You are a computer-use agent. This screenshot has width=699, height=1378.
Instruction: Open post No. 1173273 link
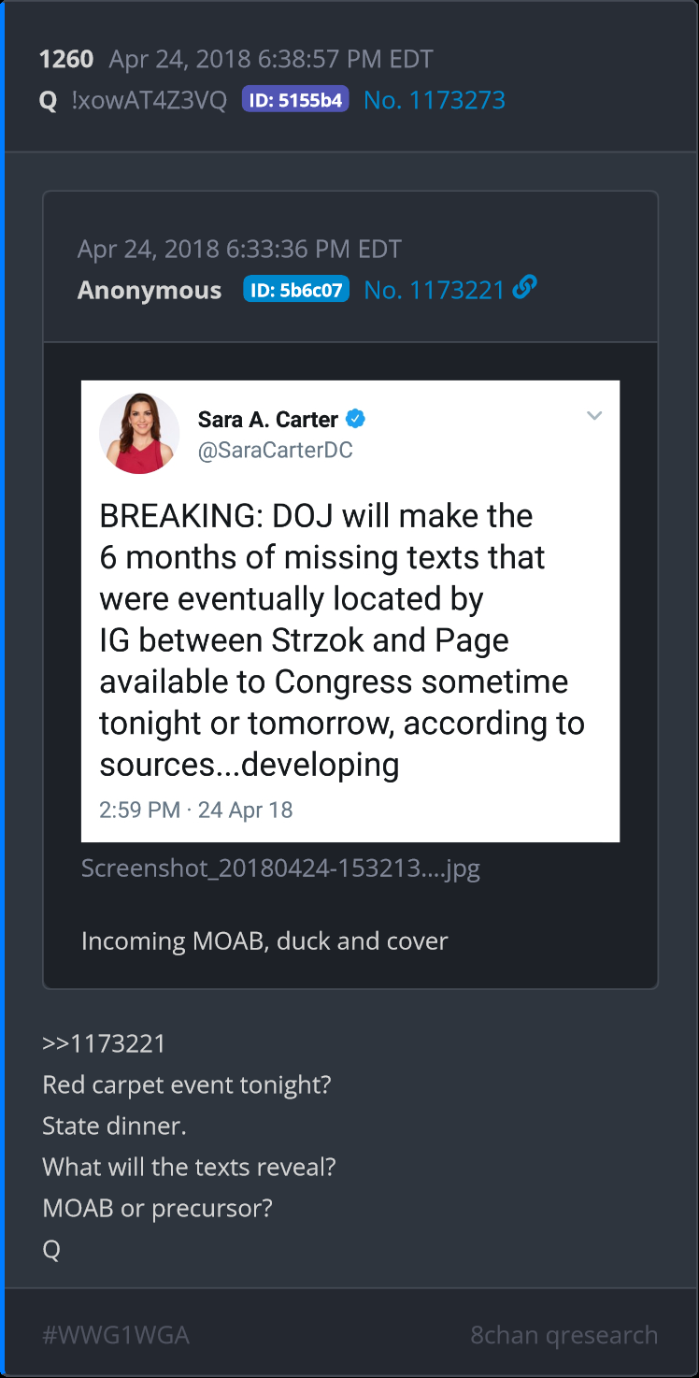pyautogui.click(x=434, y=100)
